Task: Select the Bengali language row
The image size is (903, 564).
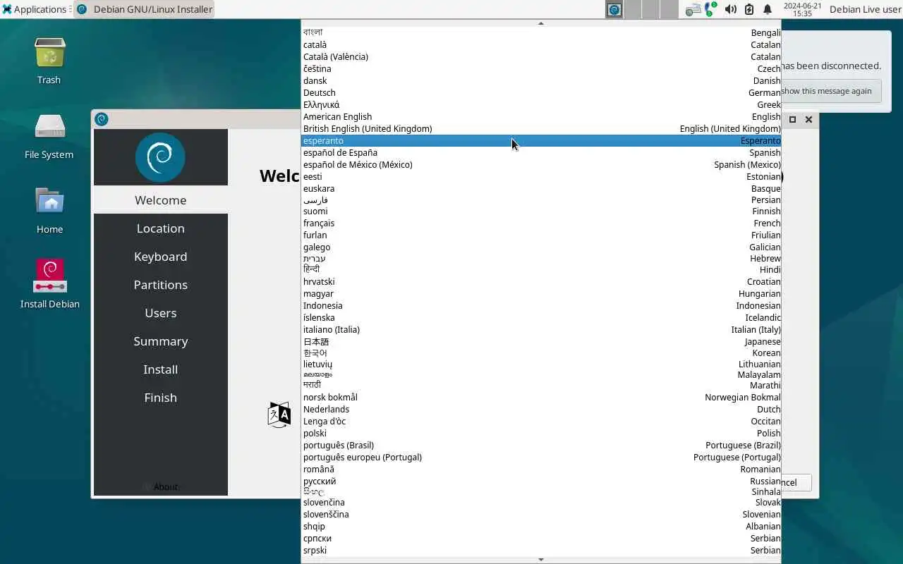Action: coord(541,32)
